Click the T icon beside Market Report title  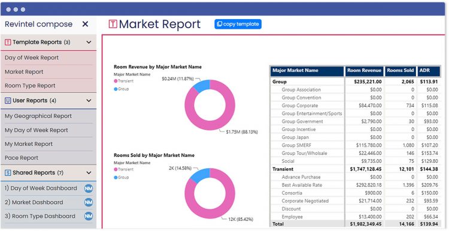(x=113, y=25)
